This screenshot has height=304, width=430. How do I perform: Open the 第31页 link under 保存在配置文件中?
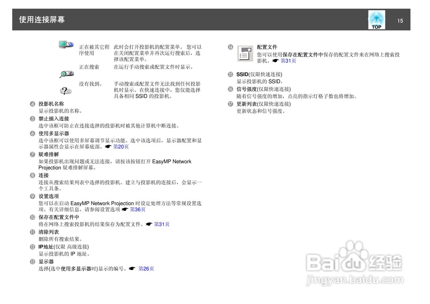162,224
